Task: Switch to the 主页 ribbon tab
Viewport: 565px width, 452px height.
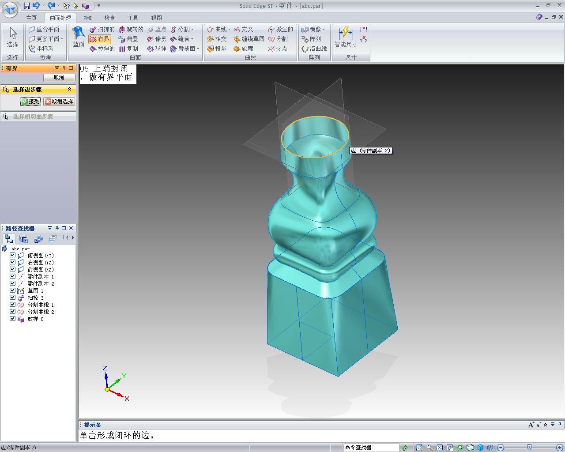Action: click(x=31, y=18)
